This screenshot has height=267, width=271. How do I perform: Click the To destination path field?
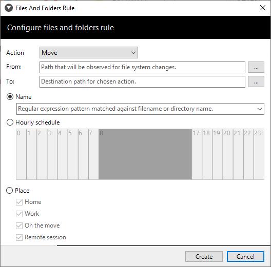coord(142,81)
